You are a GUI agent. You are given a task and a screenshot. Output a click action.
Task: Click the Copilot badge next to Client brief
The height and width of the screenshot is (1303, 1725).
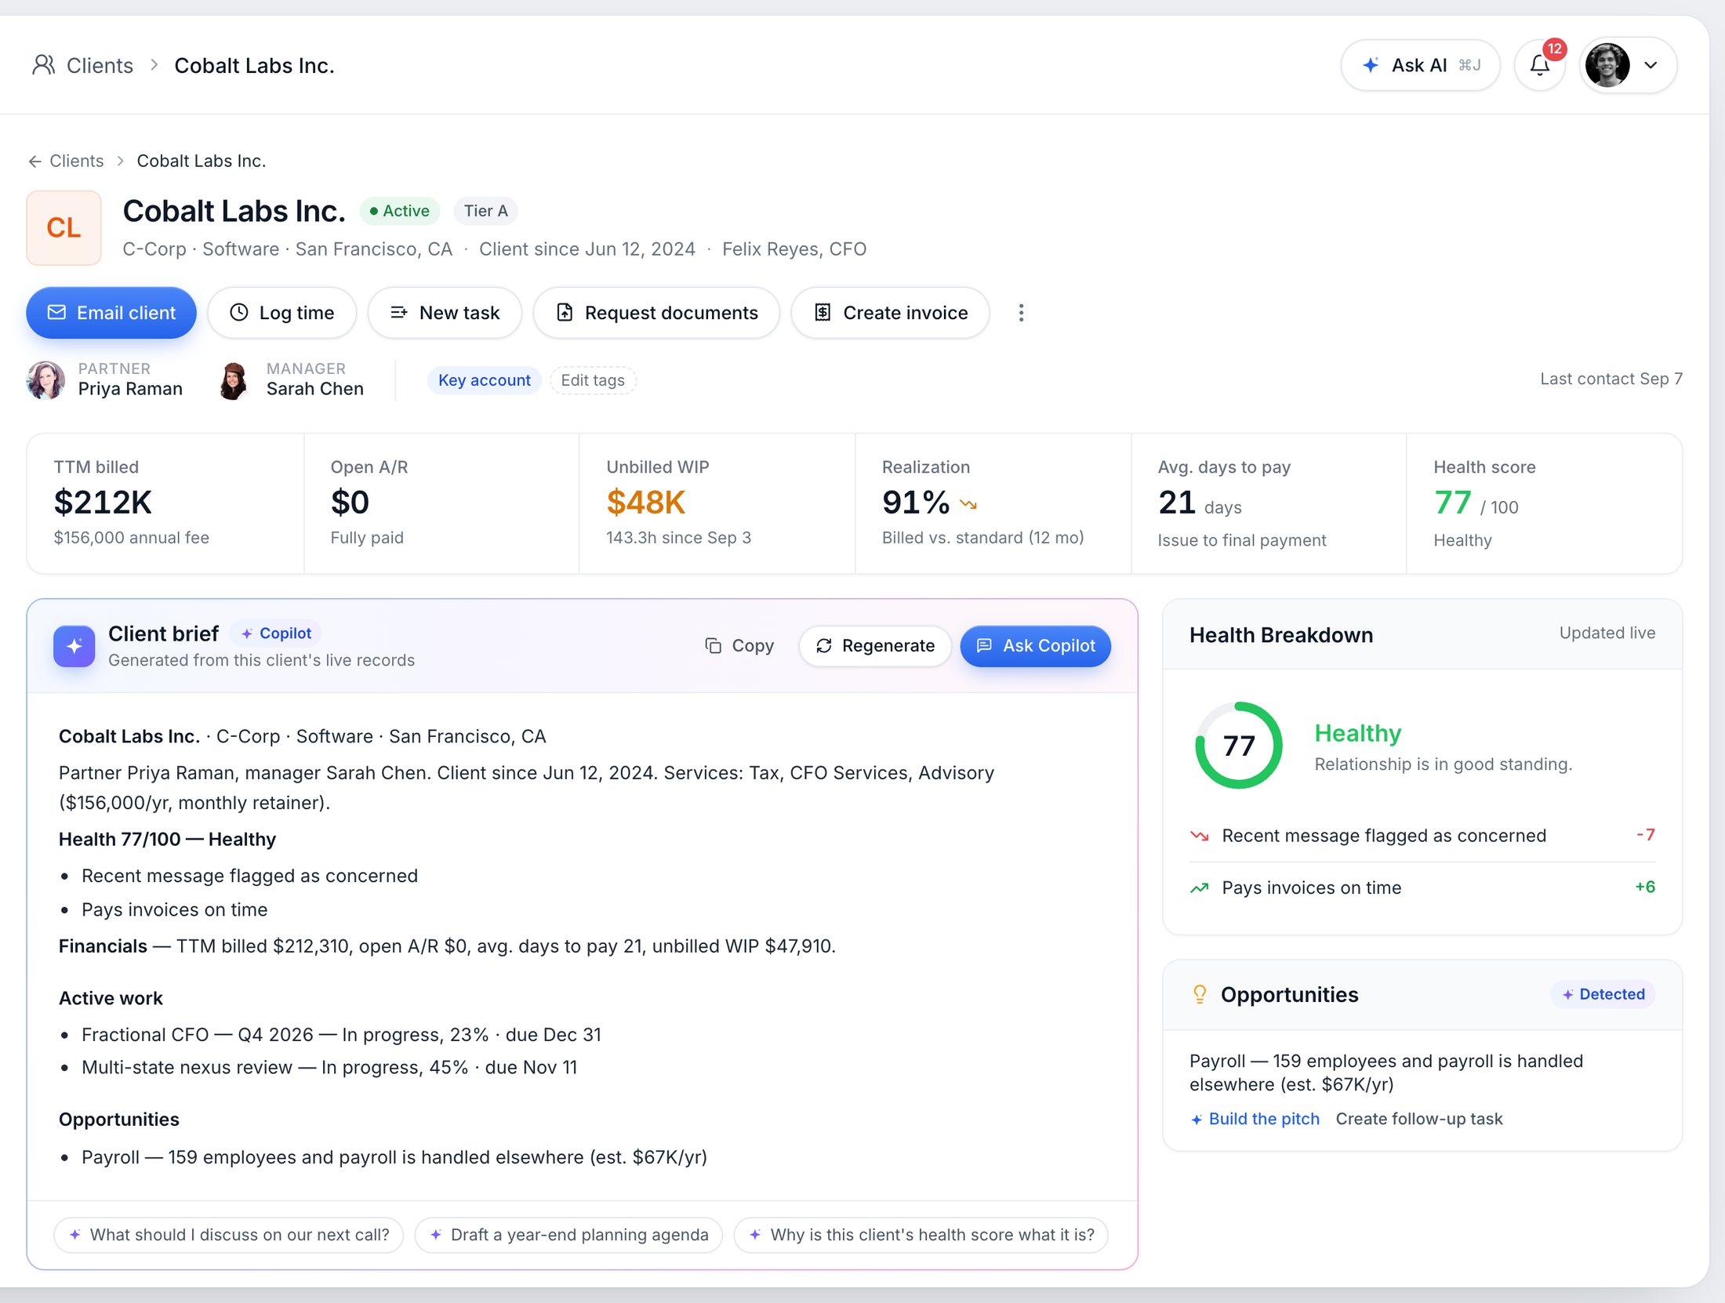click(276, 633)
